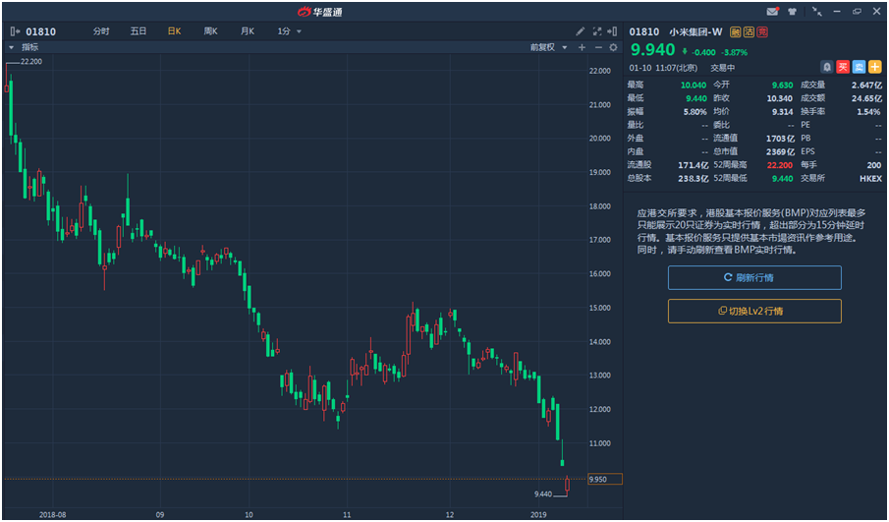This screenshot has height=522, width=889.
Task: Zoom in chart with plus icon
Action: [582, 47]
